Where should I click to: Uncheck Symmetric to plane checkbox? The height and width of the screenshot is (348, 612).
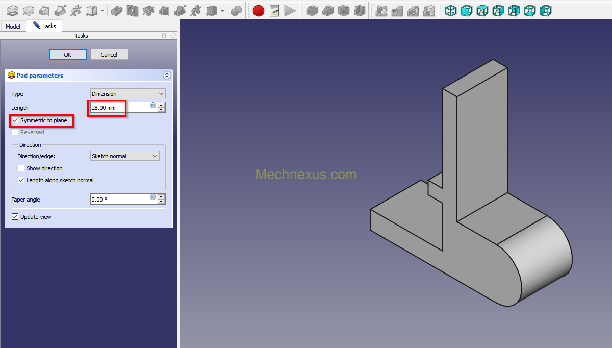click(x=15, y=121)
